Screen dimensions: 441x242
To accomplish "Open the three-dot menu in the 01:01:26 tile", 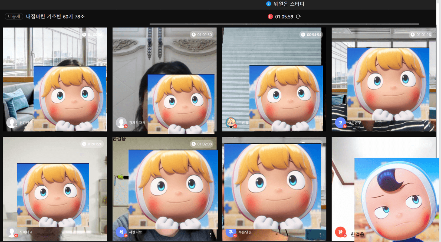I will point(430,125).
